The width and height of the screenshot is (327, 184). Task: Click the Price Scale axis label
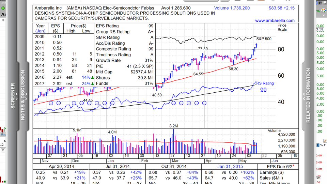click(282, 27)
